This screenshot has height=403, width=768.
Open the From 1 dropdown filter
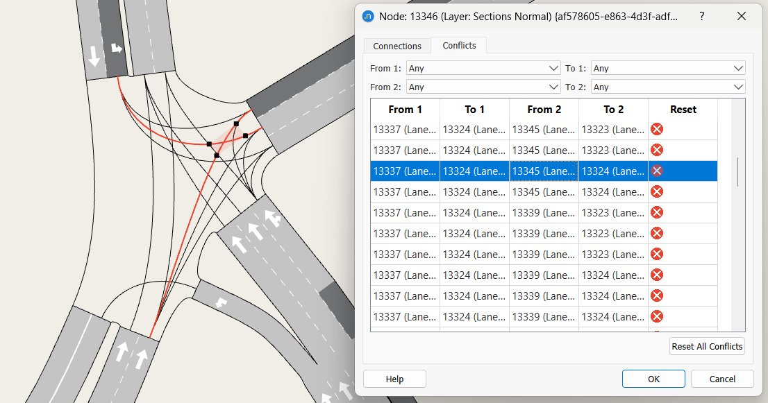click(x=483, y=69)
